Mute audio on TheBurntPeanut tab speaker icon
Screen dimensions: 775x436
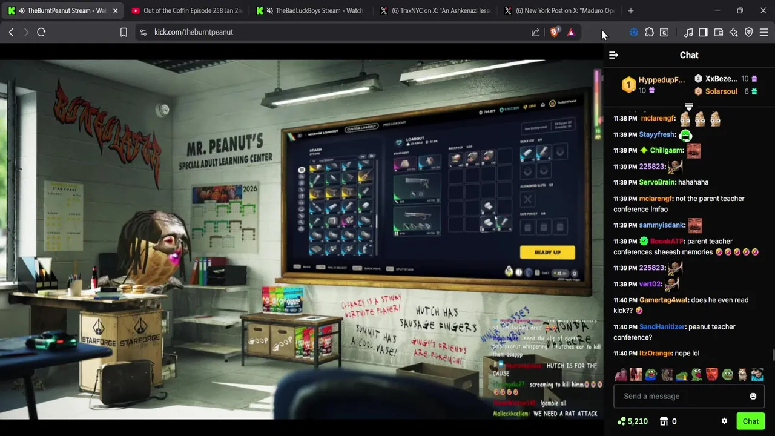click(x=22, y=10)
